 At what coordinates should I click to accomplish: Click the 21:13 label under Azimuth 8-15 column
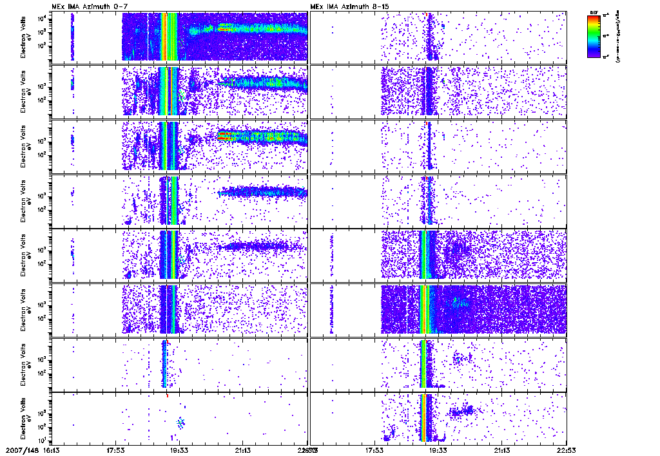pyautogui.click(x=502, y=450)
